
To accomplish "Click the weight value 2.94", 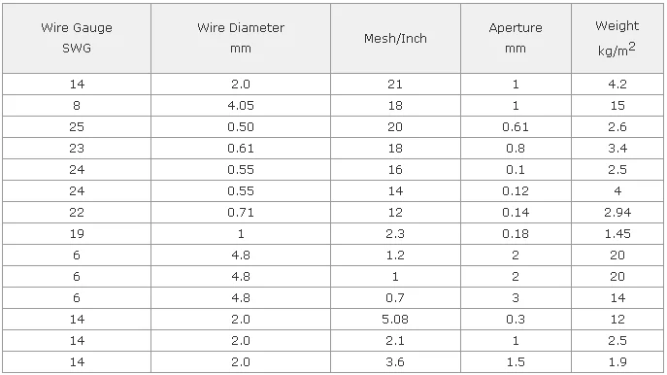I will (x=617, y=213).
